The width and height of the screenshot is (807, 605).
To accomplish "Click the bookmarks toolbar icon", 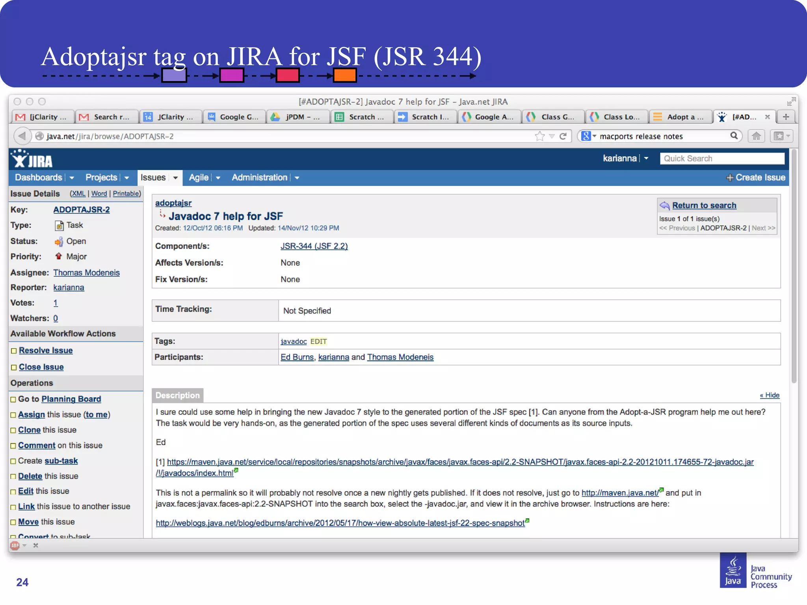I will coord(779,136).
